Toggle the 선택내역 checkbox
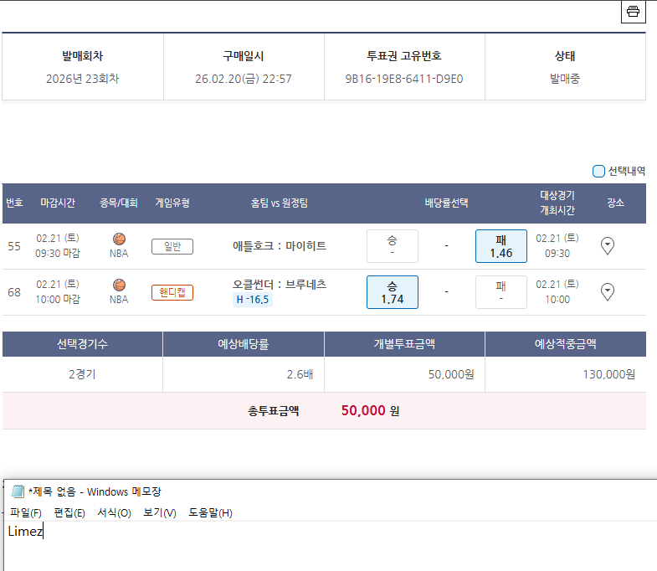This screenshot has width=657, height=571. (598, 172)
